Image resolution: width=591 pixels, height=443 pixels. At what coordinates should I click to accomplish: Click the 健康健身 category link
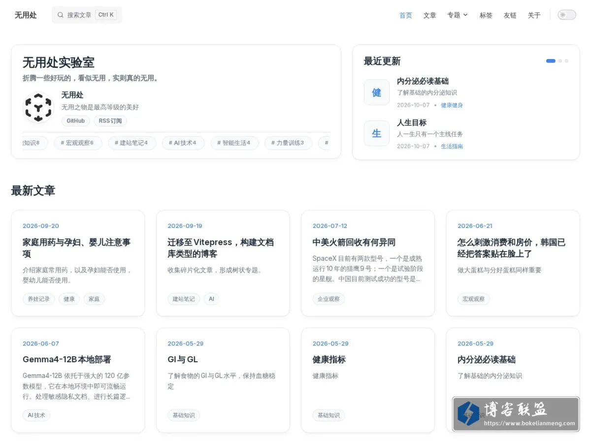coord(452,105)
